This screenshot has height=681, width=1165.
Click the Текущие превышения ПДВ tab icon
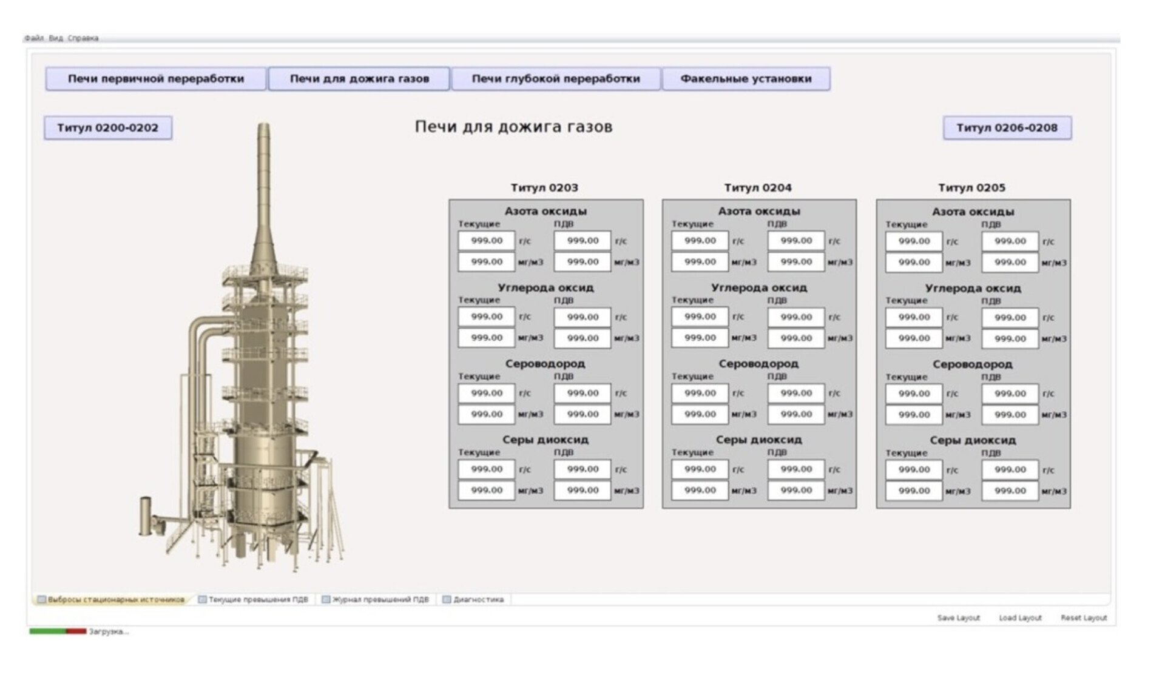click(203, 600)
